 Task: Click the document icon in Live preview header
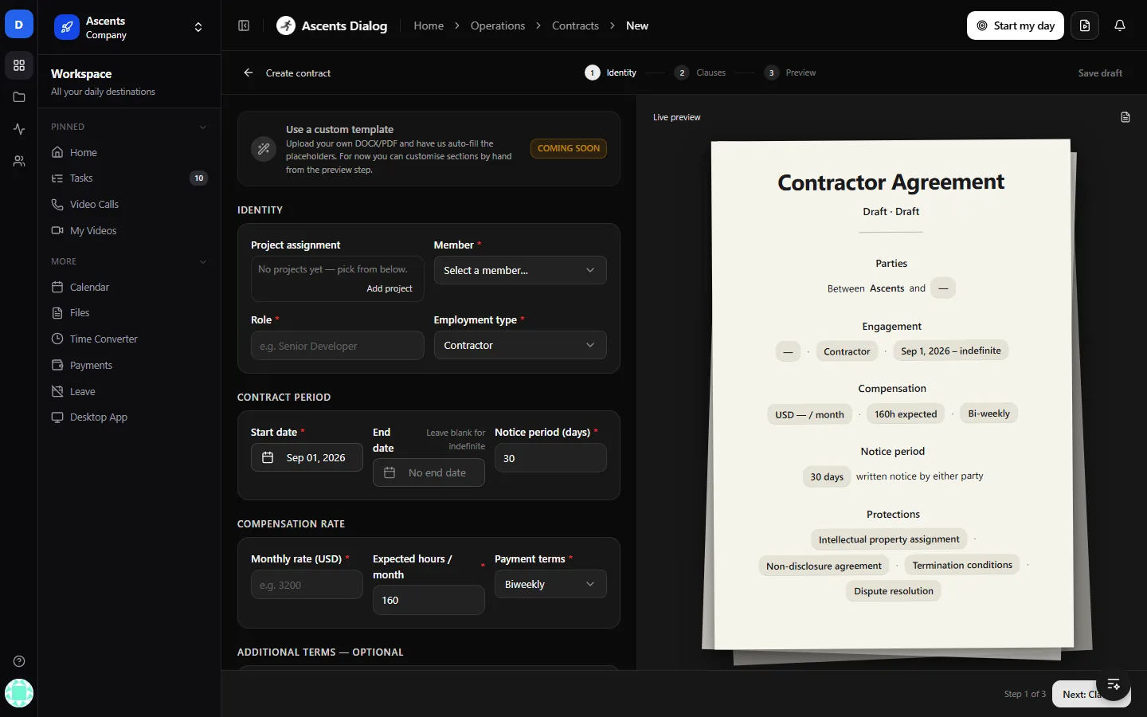coord(1125,117)
